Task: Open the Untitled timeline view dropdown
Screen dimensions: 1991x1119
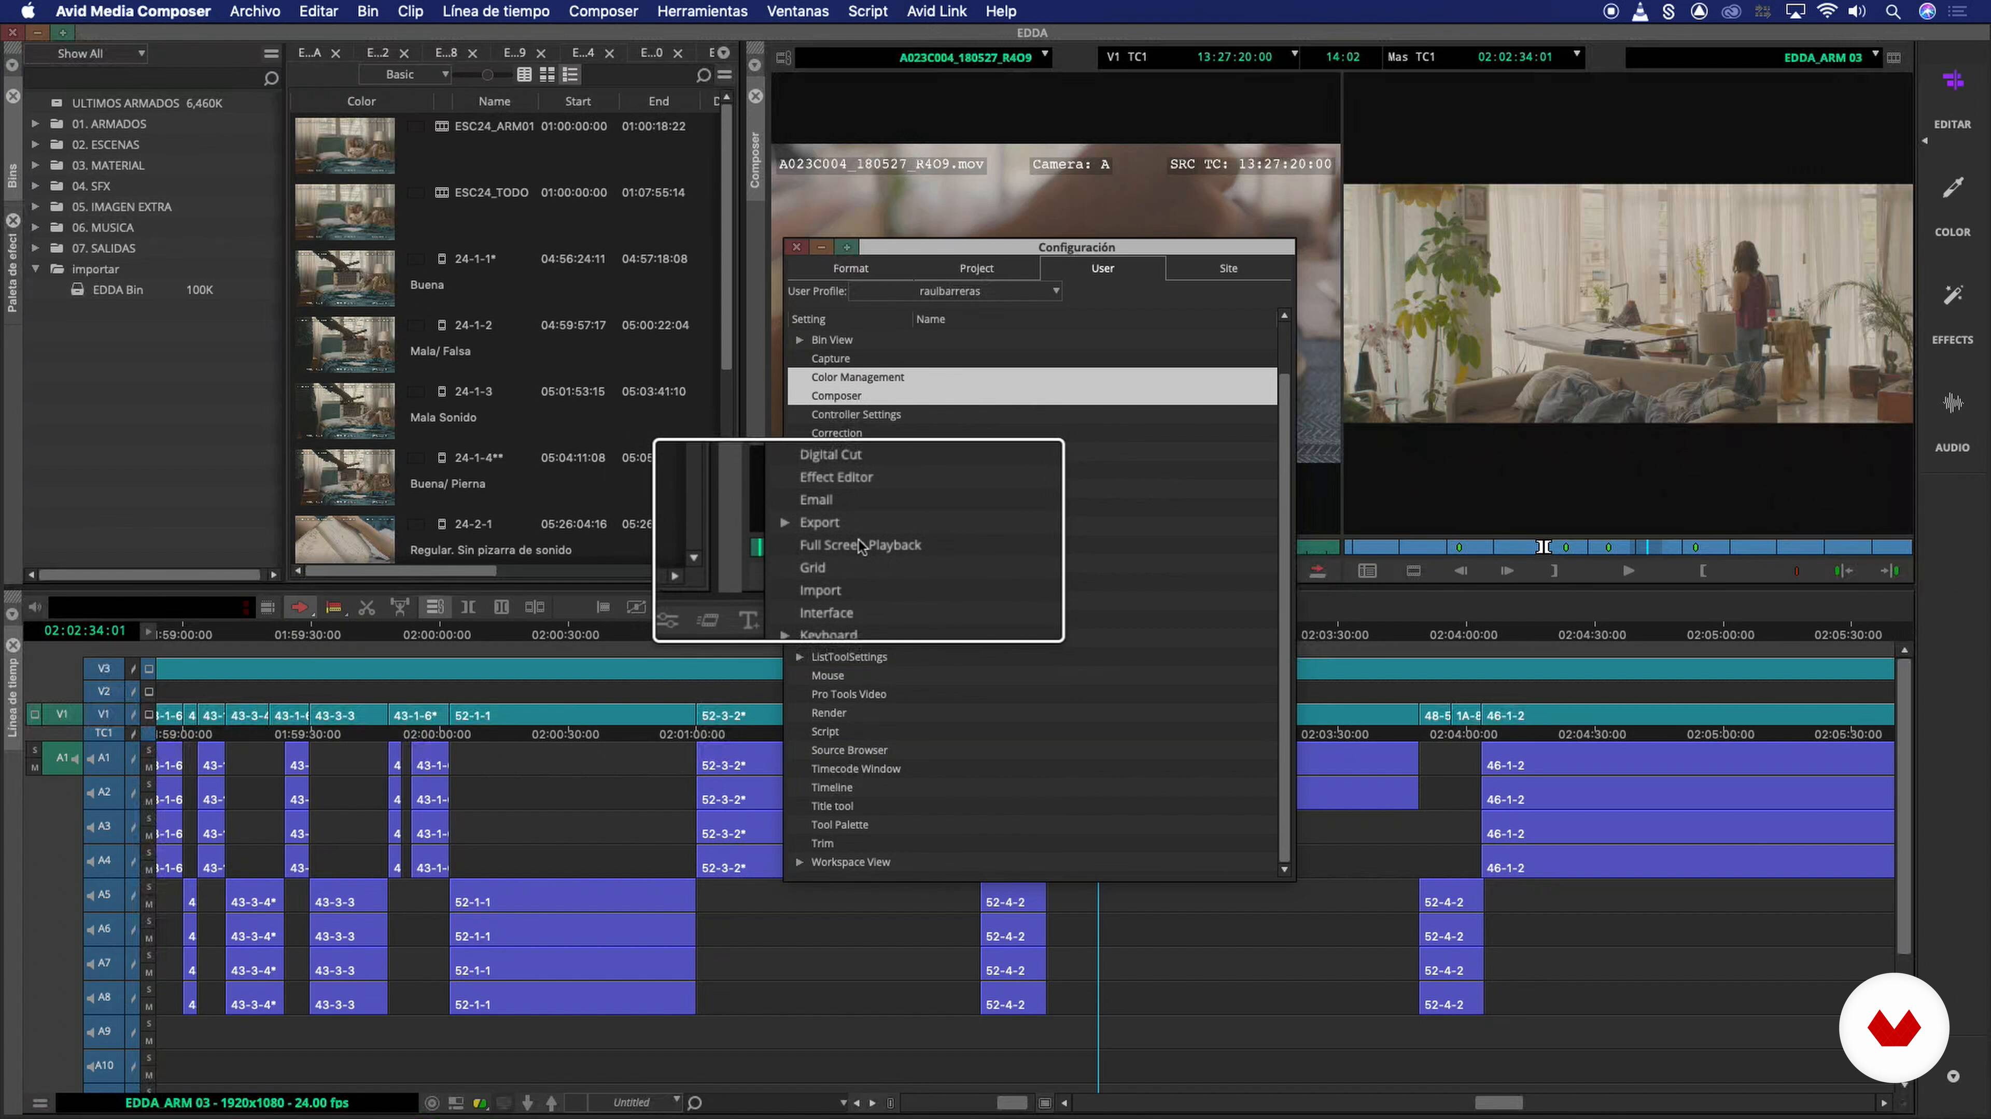Action: 635,1103
